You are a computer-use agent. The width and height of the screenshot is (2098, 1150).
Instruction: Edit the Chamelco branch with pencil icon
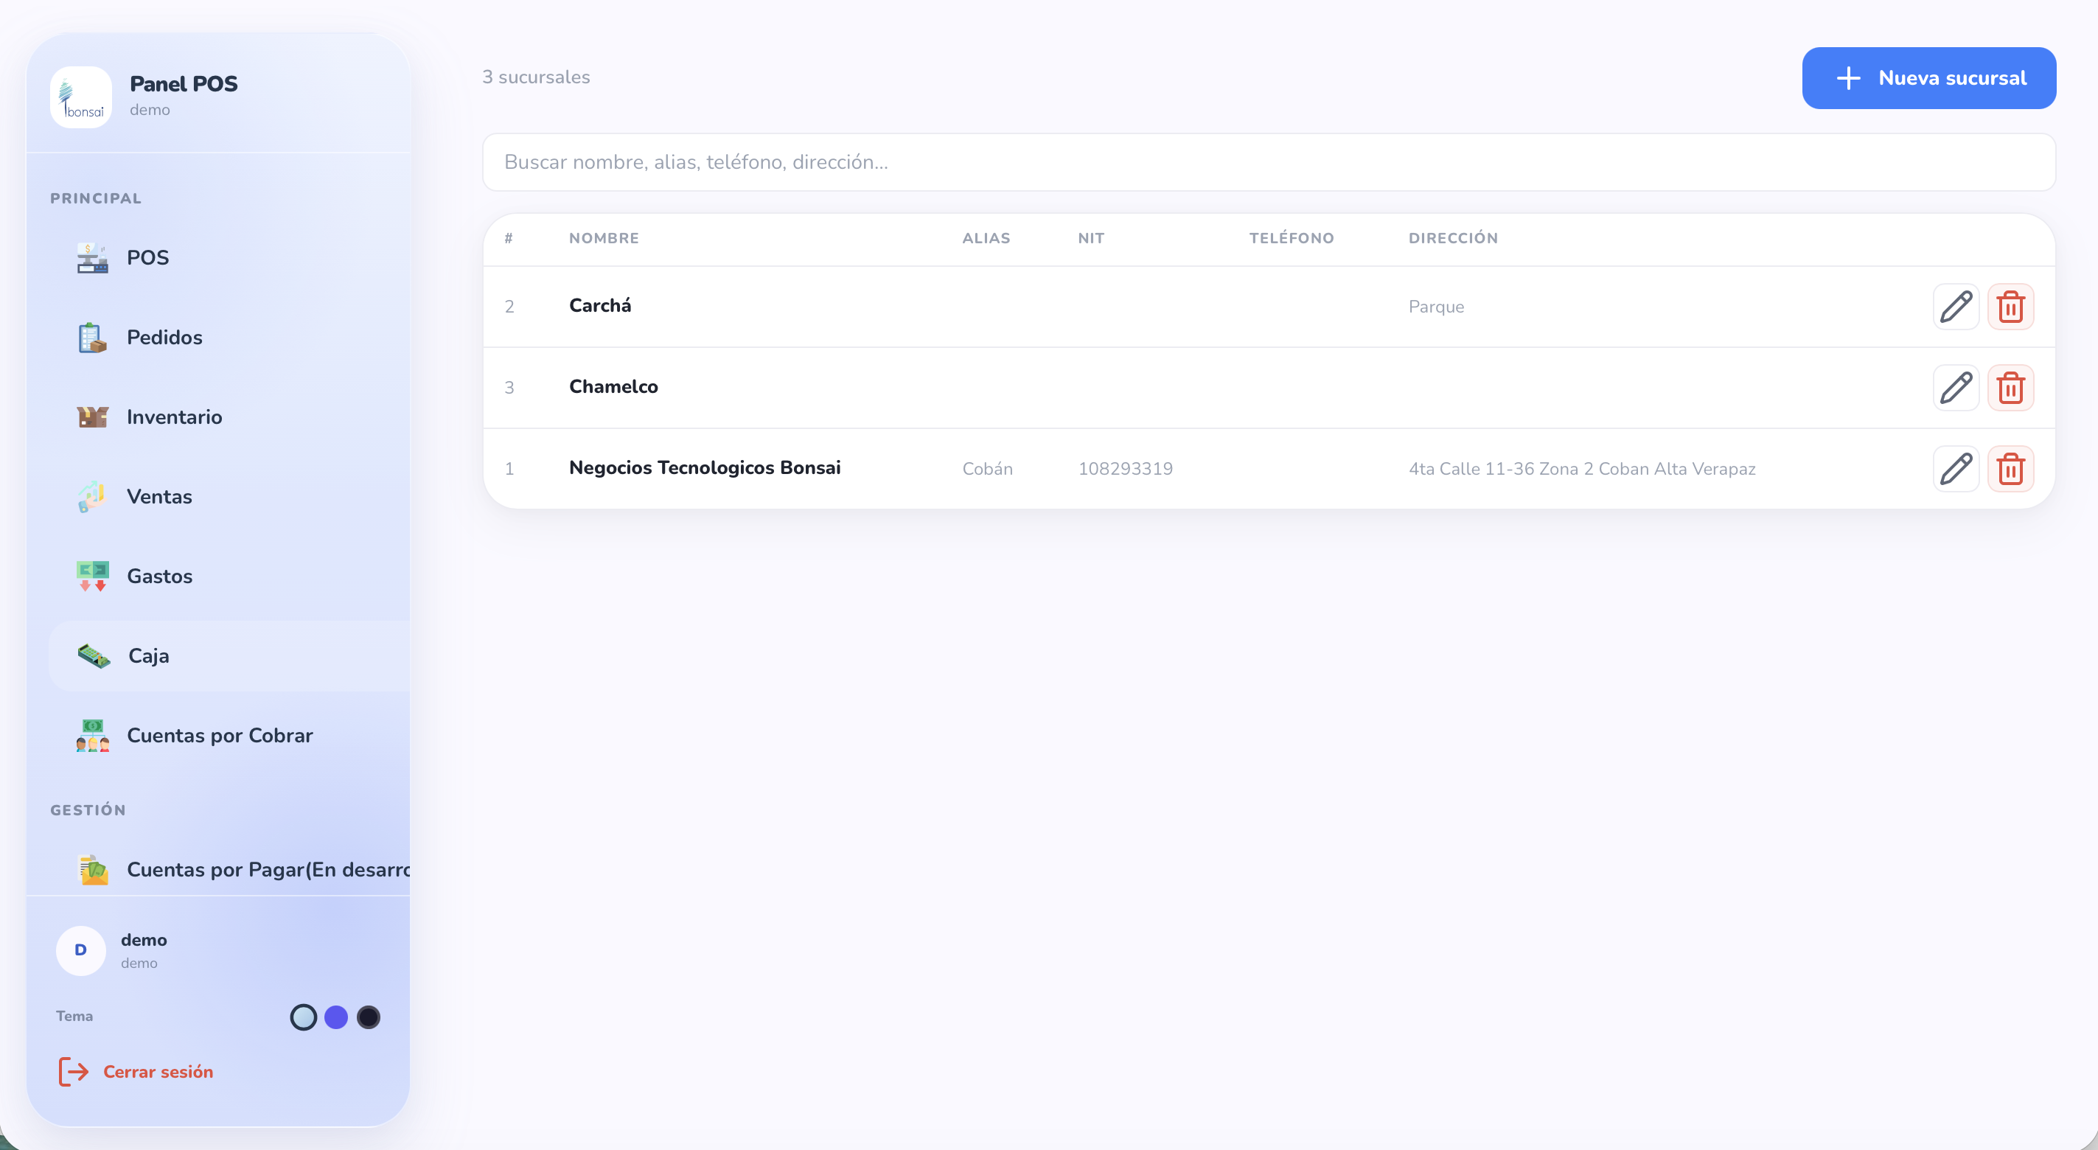click(x=1956, y=388)
